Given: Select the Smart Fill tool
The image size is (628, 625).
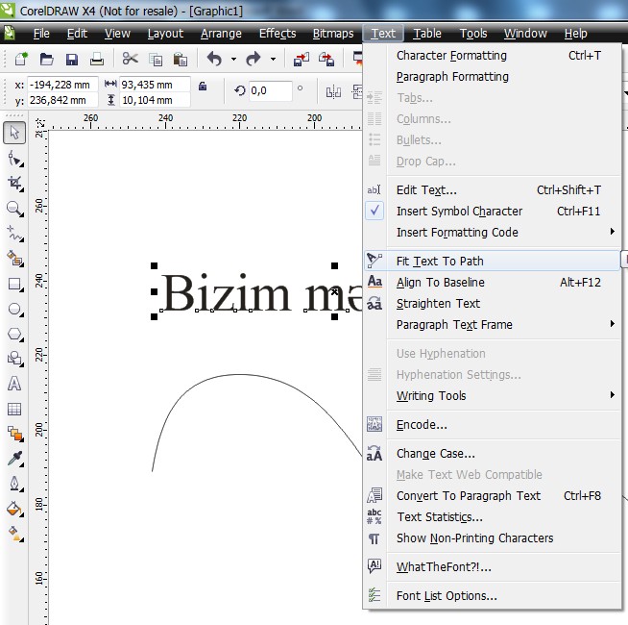Looking at the screenshot, I should 15,259.
